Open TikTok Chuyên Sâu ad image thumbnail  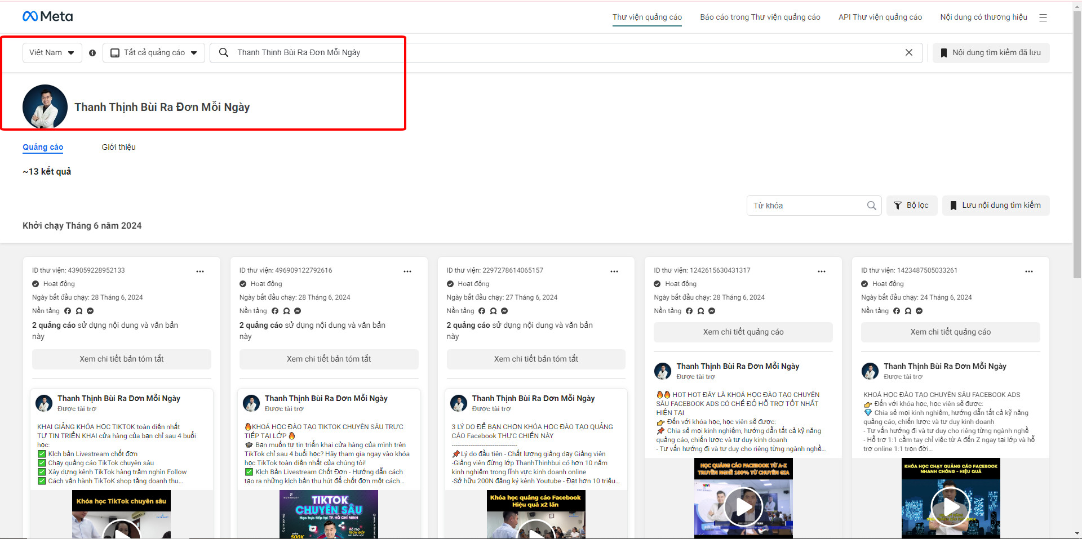point(329,514)
